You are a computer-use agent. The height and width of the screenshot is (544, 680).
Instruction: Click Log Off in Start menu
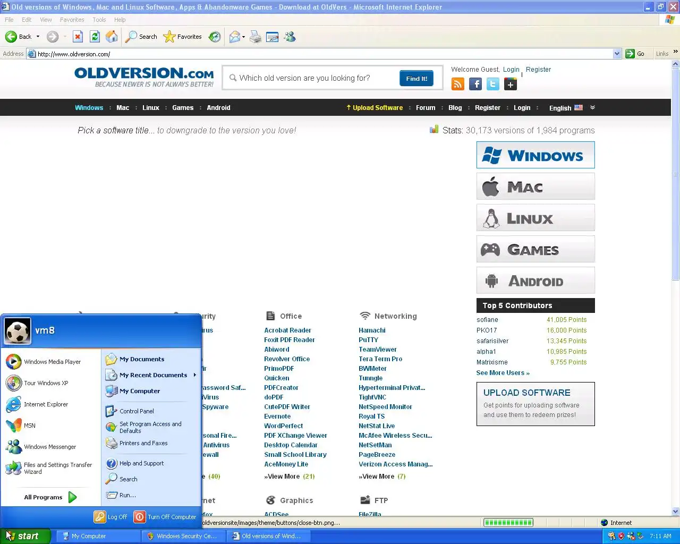point(111,517)
